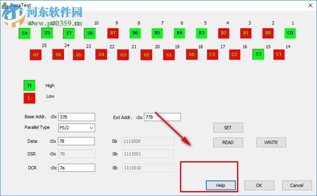Image resolution: width=317 pixels, height=196 pixels.
Task: Click ground pin G6 square
Action: point(58,54)
